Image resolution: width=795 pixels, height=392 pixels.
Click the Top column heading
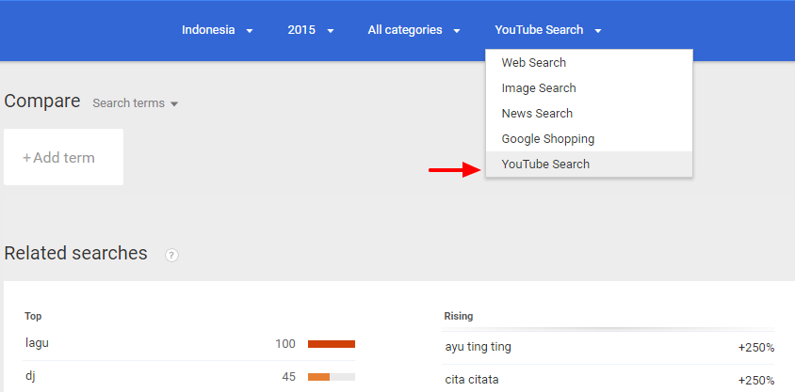pos(33,316)
